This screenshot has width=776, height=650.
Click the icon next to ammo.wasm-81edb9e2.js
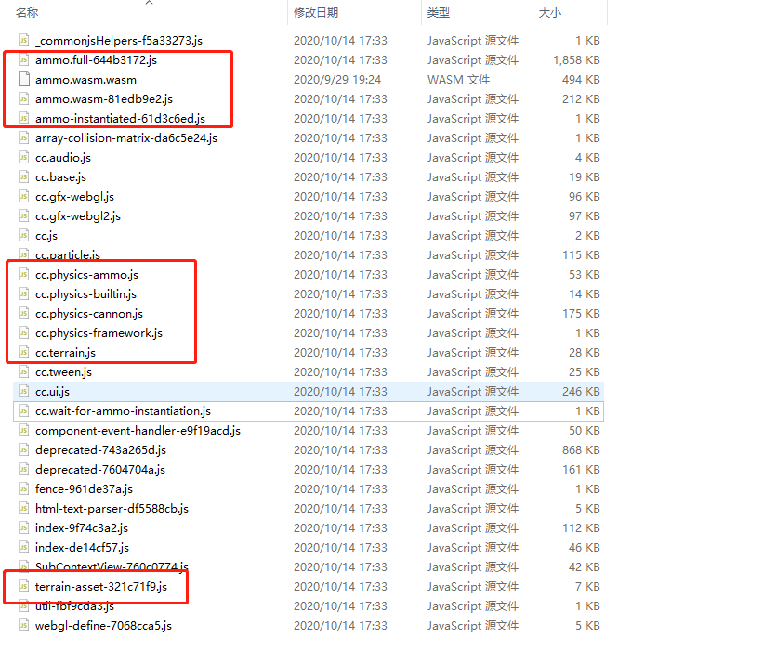coord(24,99)
